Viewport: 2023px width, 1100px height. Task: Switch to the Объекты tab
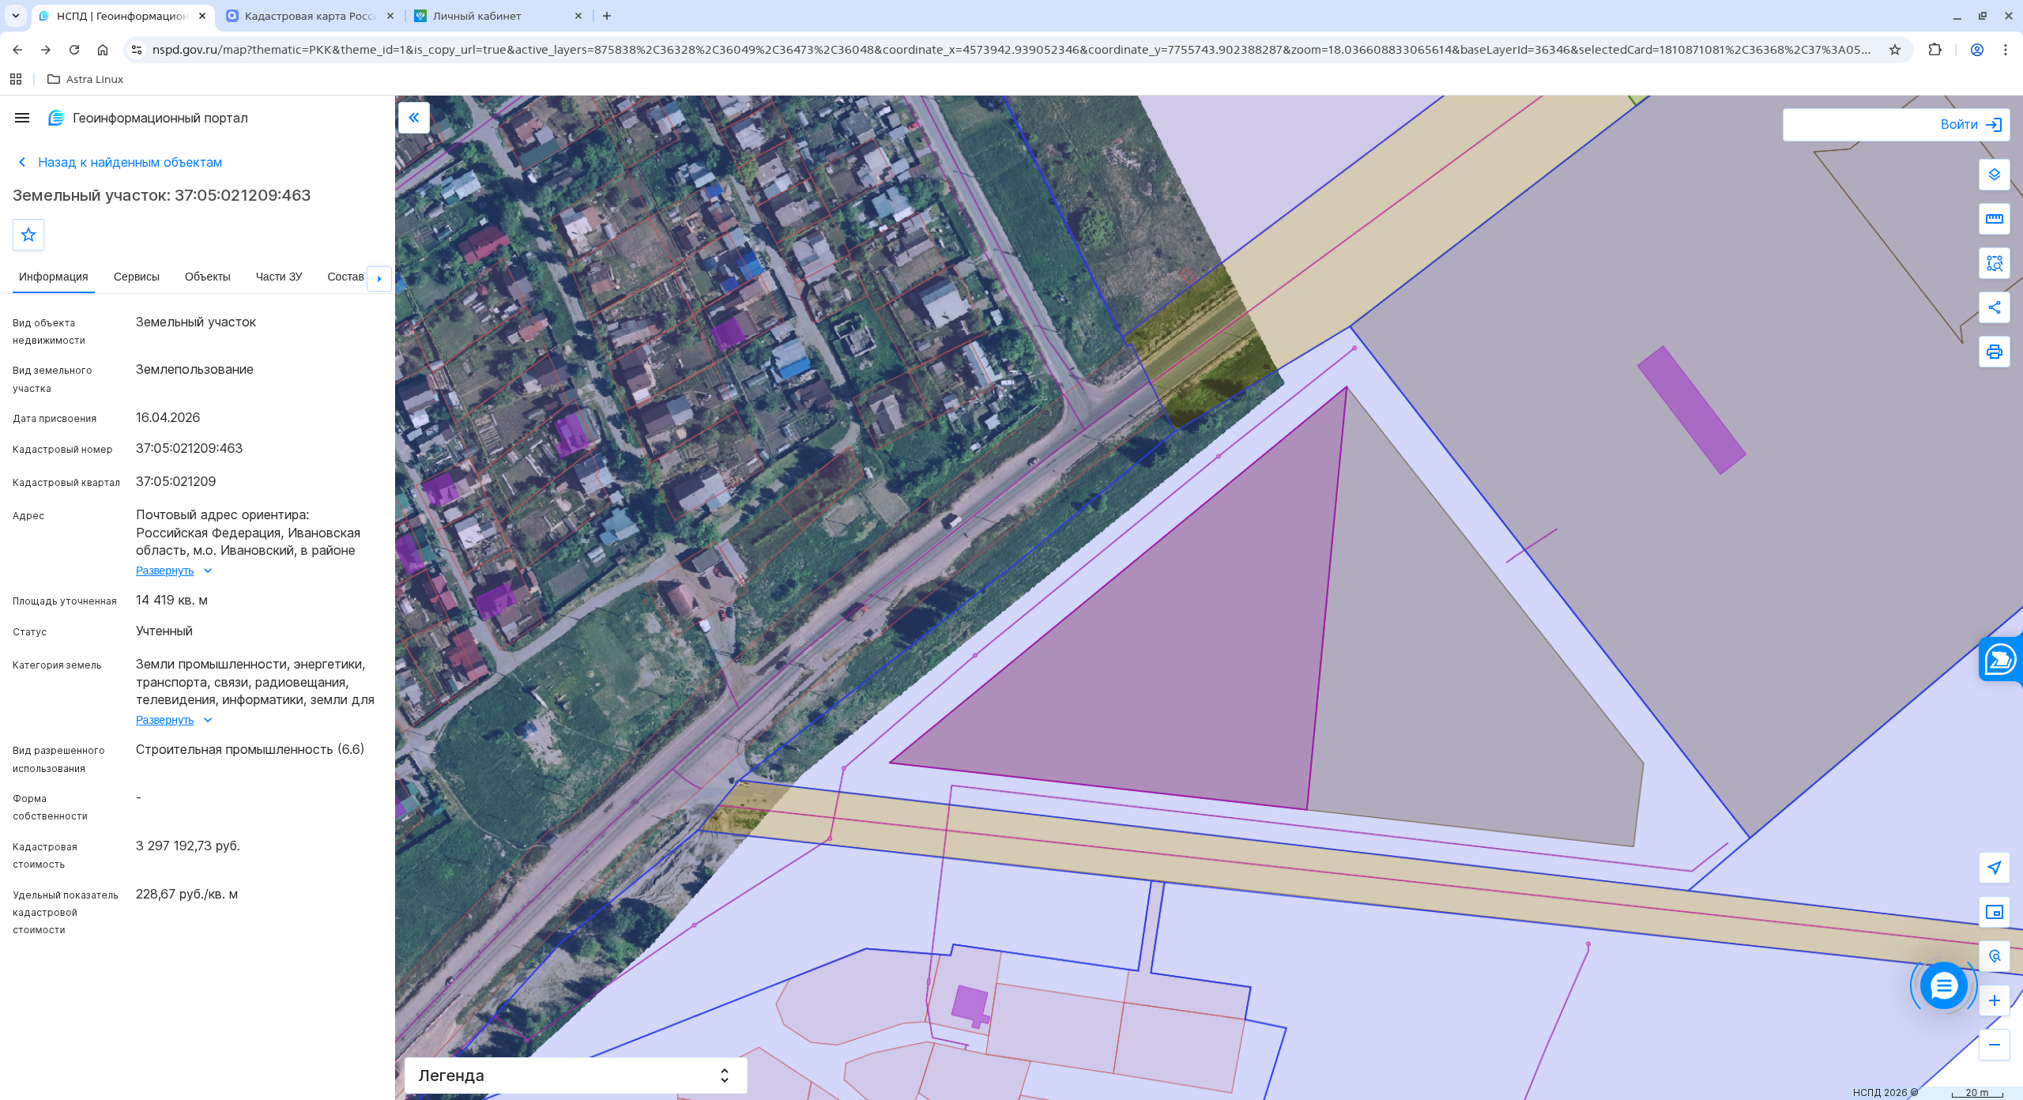tap(208, 277)
